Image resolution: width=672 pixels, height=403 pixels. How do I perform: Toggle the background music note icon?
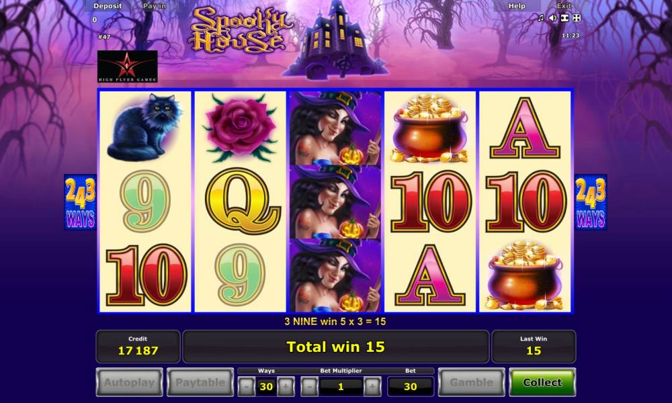pos(540,17)
